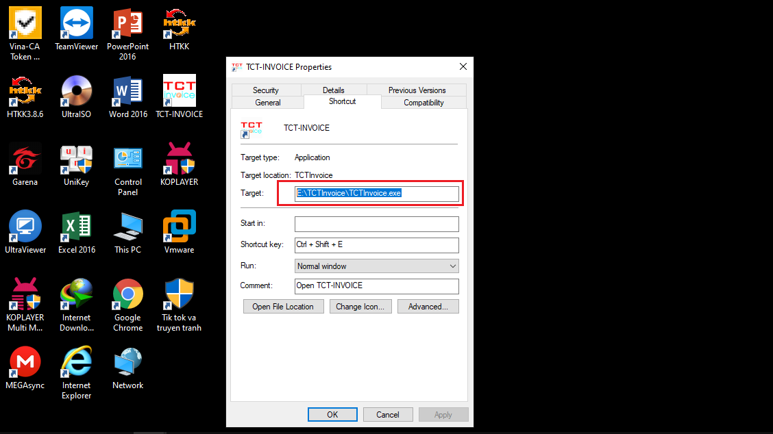Select the MEGAsync desktop icon
This screenshot has height=434, width=773.
25,368
